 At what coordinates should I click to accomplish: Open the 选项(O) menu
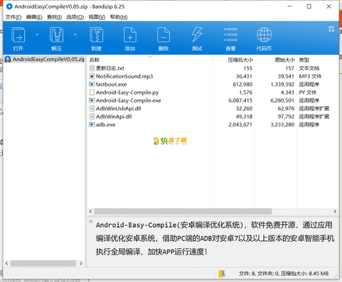(x=75, y=17)
